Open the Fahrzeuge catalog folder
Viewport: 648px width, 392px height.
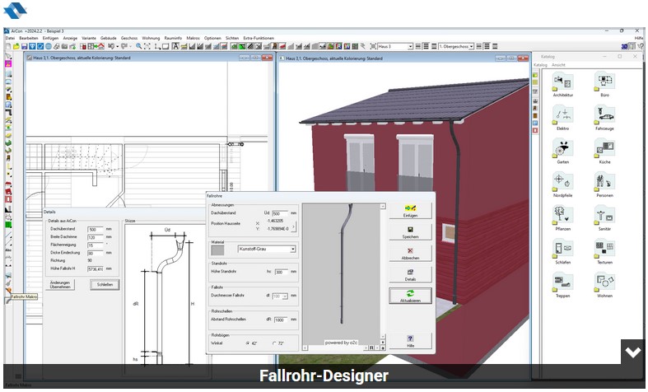604,118
